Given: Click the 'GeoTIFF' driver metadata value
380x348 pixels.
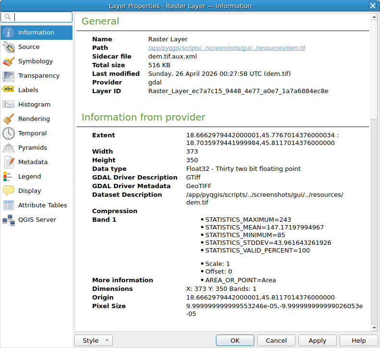Looking at the screenshot, I should click(x=199, y=186).
